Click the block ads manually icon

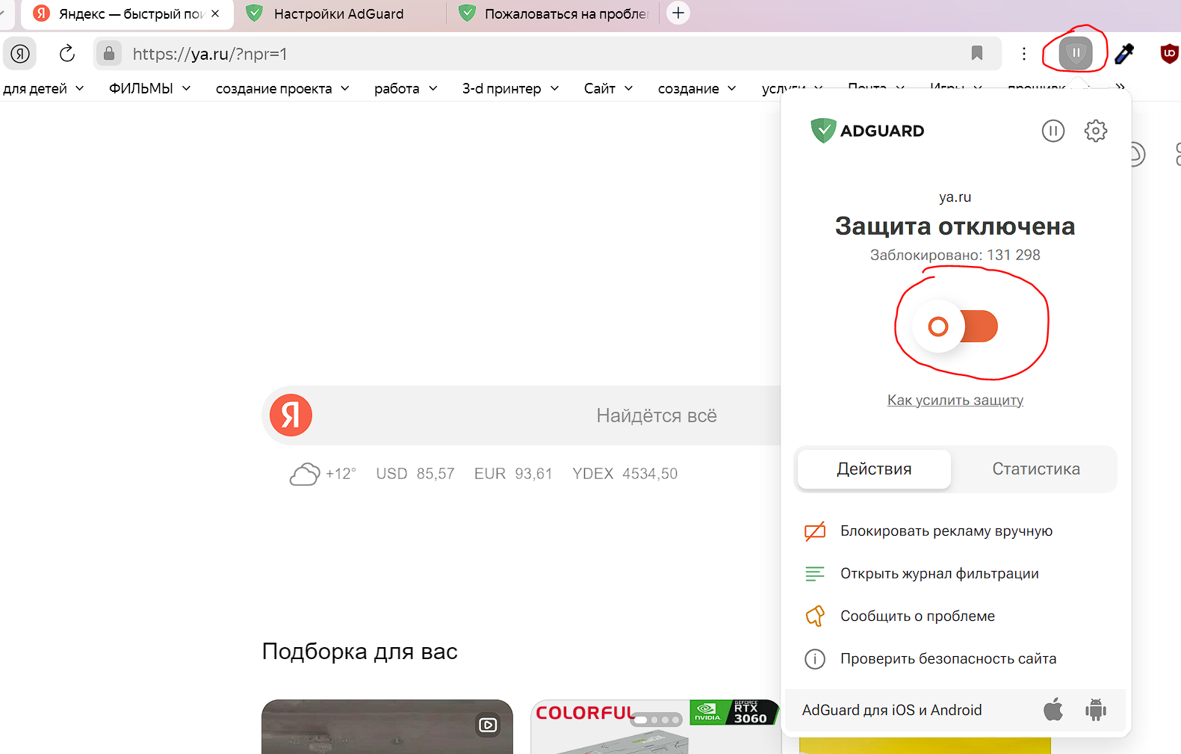pos(814,531)
